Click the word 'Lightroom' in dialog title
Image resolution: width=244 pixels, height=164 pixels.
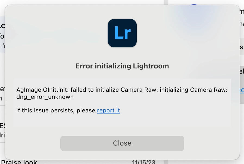pos(151,66)
